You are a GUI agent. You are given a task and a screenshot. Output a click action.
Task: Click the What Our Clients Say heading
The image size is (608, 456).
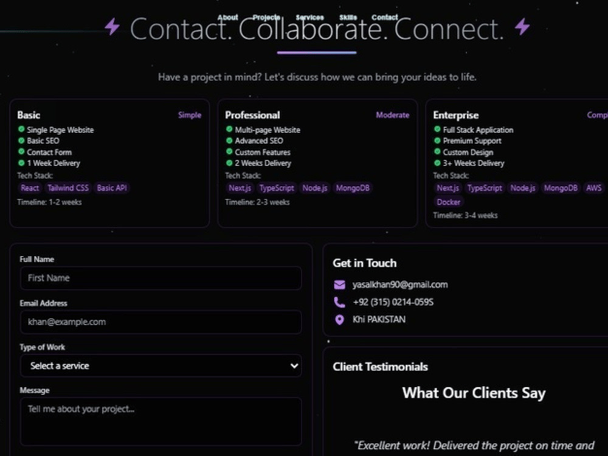pyautogui.click(x=474, y=393)
